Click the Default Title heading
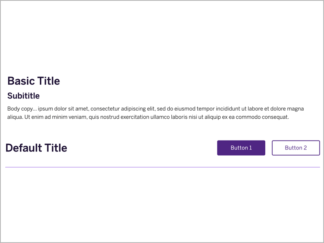 (36, 148)
